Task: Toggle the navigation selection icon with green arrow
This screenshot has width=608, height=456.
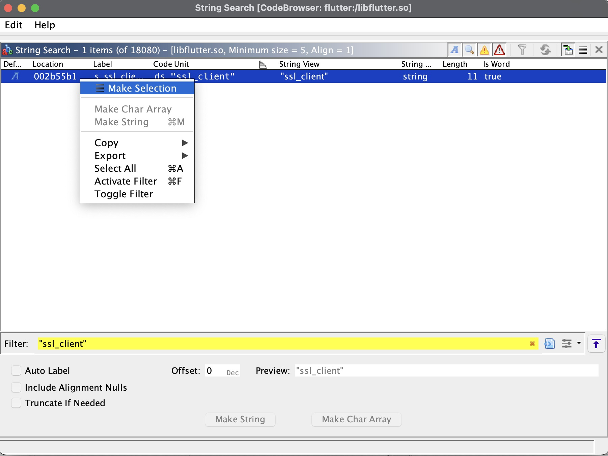Action: pos(568,50)
